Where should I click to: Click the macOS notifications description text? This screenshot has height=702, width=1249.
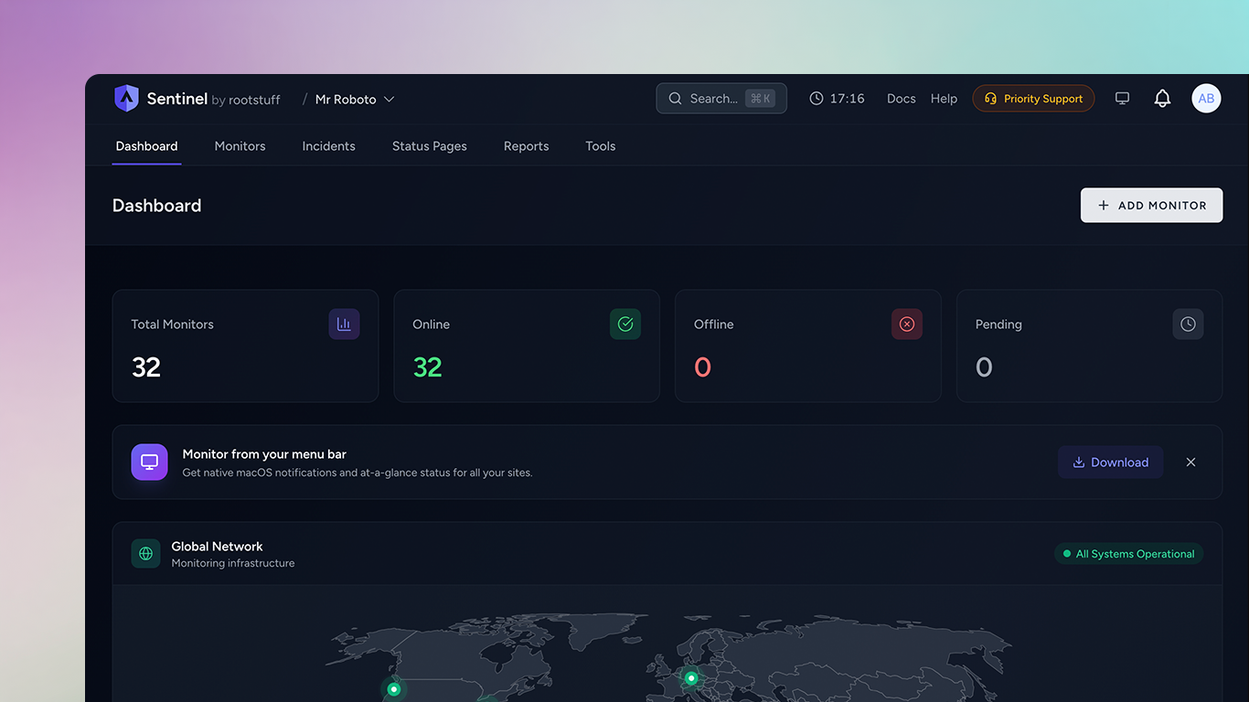(358, 473)
